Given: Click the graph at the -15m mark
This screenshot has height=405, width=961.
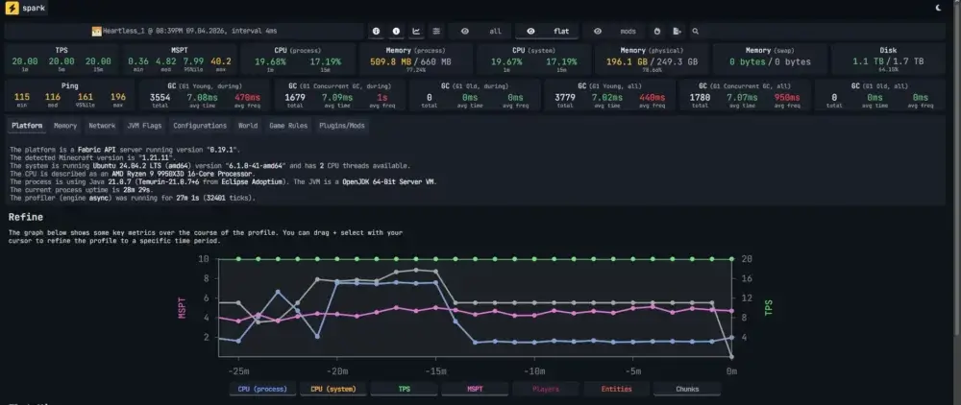Looking at the screenshot, I should 436,317.
